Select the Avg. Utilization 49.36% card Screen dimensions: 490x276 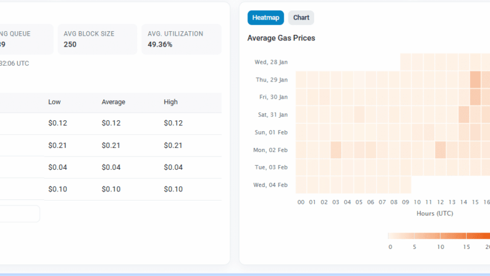pyautogui.click(x=181, y=39)
